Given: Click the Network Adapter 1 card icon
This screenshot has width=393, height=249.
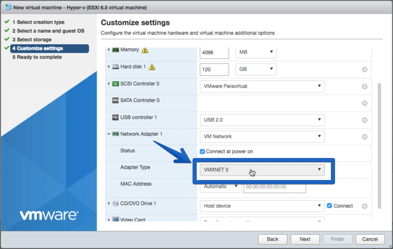Looking at the screenshot, I should (x=115, y=134).
